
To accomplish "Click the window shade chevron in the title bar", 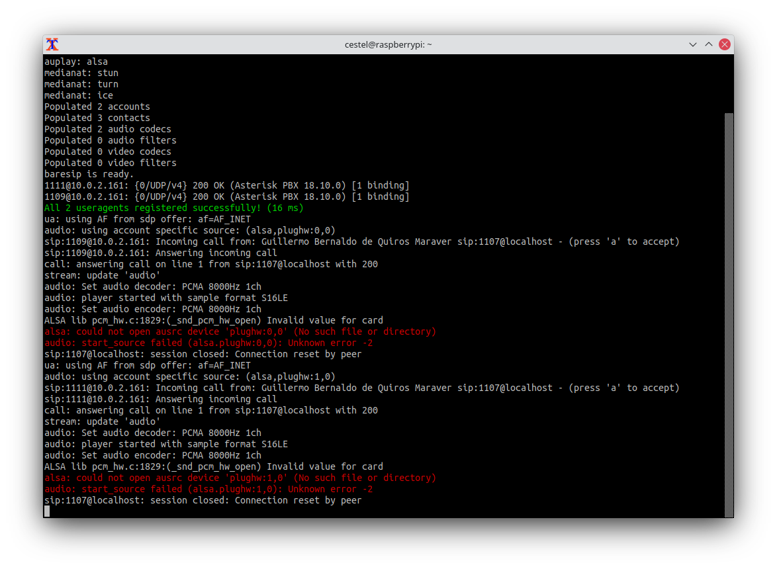I will click(692, 44).
